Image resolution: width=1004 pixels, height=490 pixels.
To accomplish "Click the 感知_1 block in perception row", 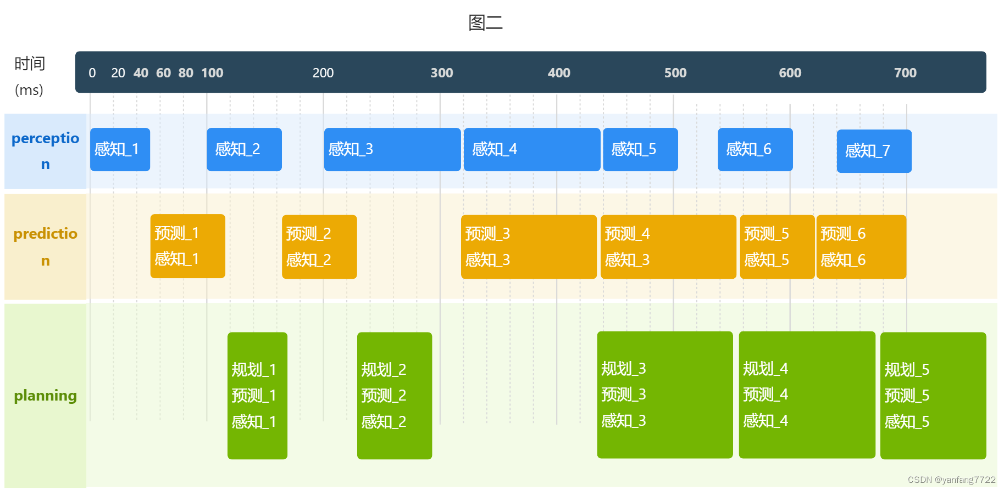I will tap(120, 149).
